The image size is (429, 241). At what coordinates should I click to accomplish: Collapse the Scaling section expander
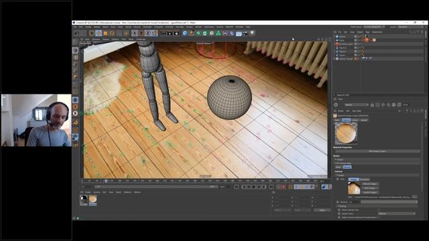point(339,206)
